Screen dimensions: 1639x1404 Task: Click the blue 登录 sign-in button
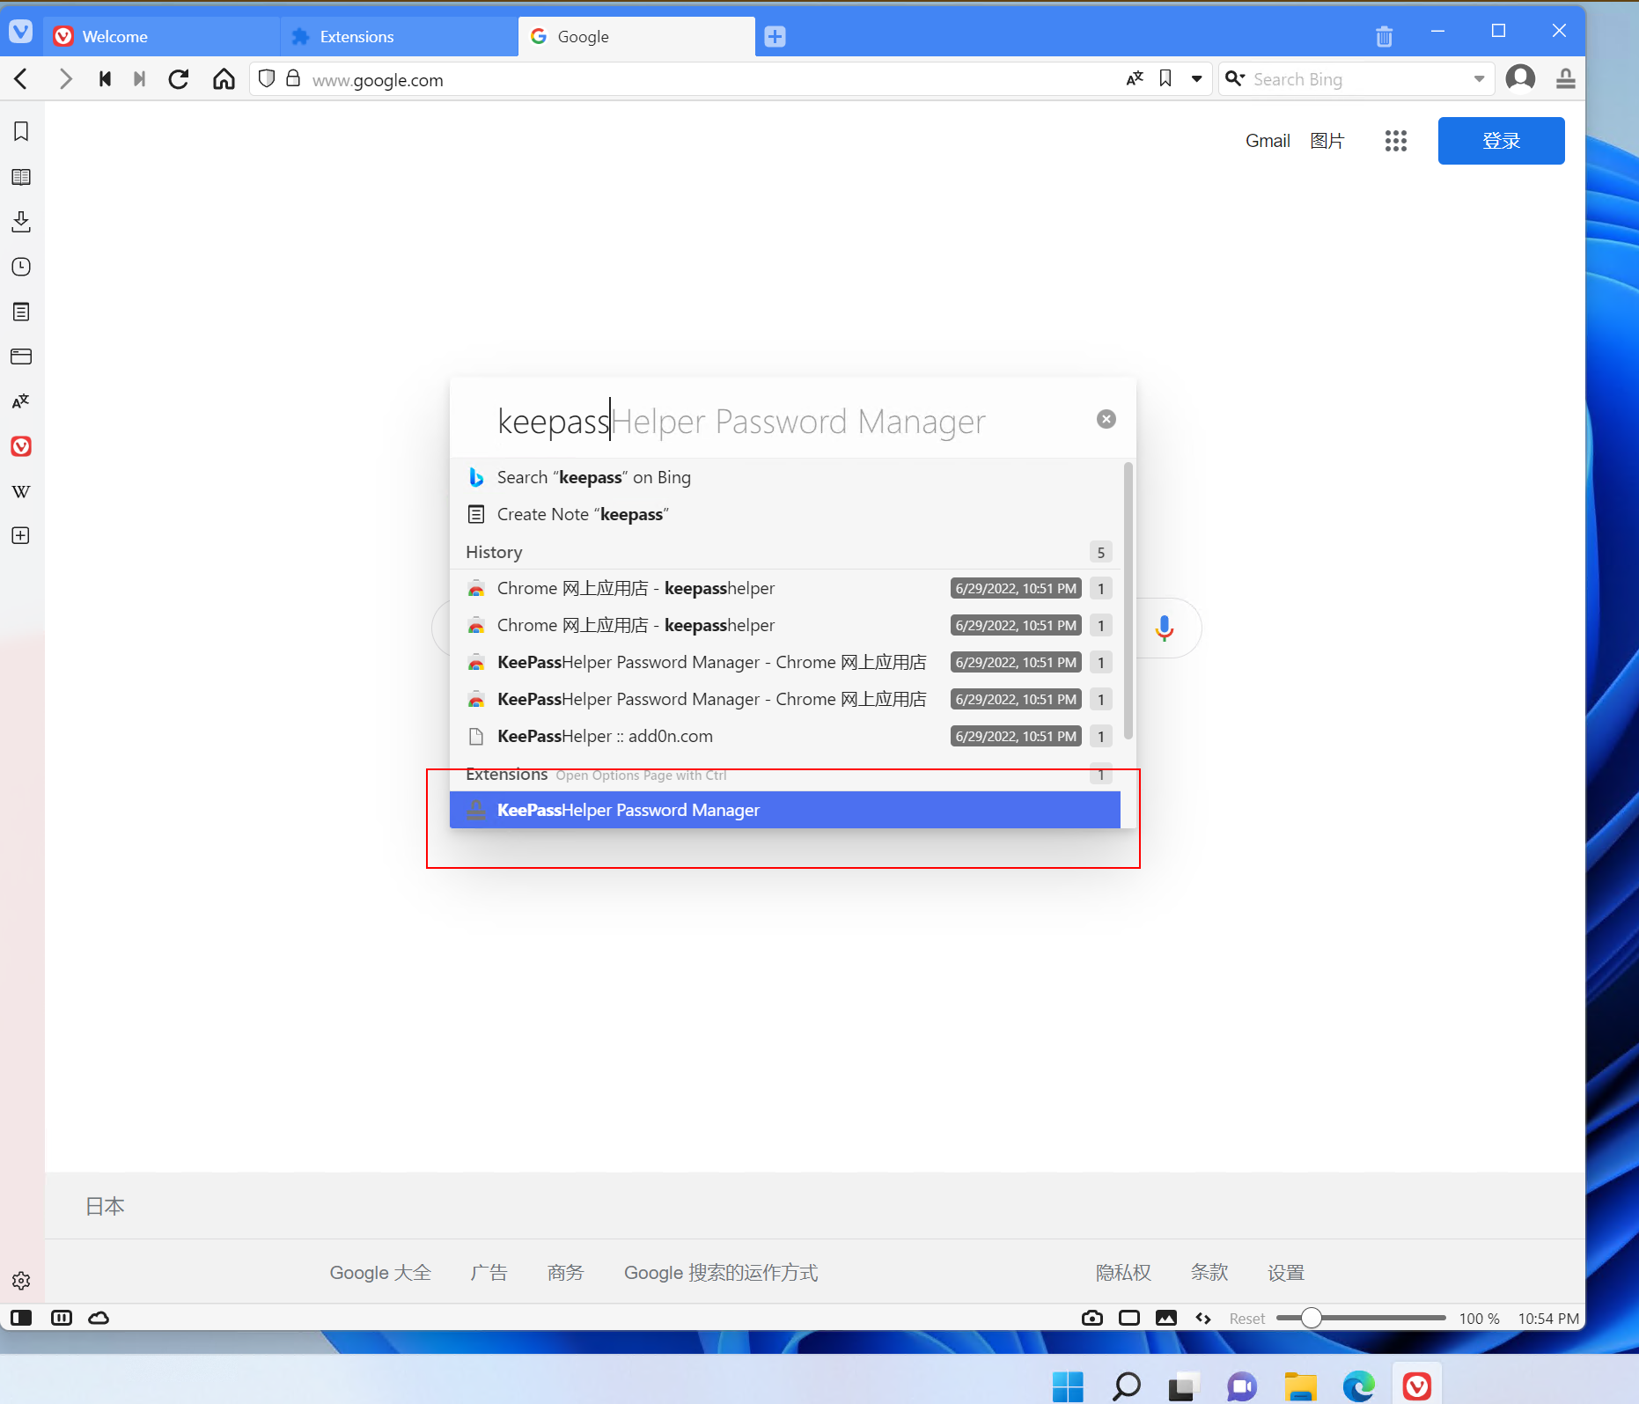1501,141
